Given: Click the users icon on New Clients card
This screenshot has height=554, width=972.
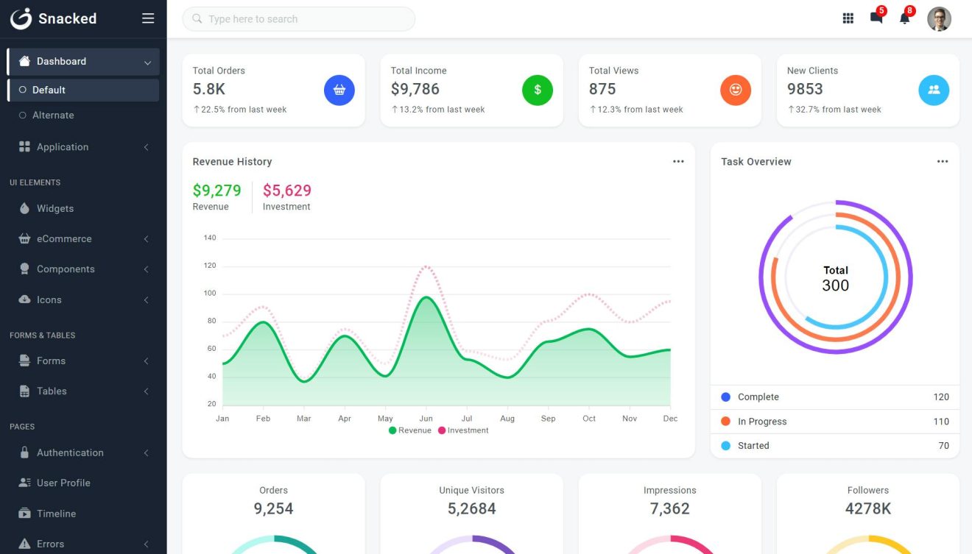Looking at the screenshot, I should 934,89.
